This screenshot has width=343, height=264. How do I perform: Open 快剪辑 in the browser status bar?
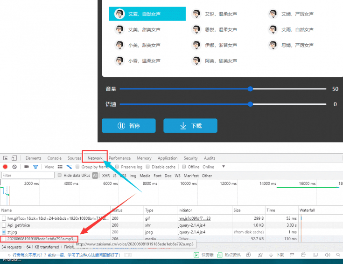[203, 255]
